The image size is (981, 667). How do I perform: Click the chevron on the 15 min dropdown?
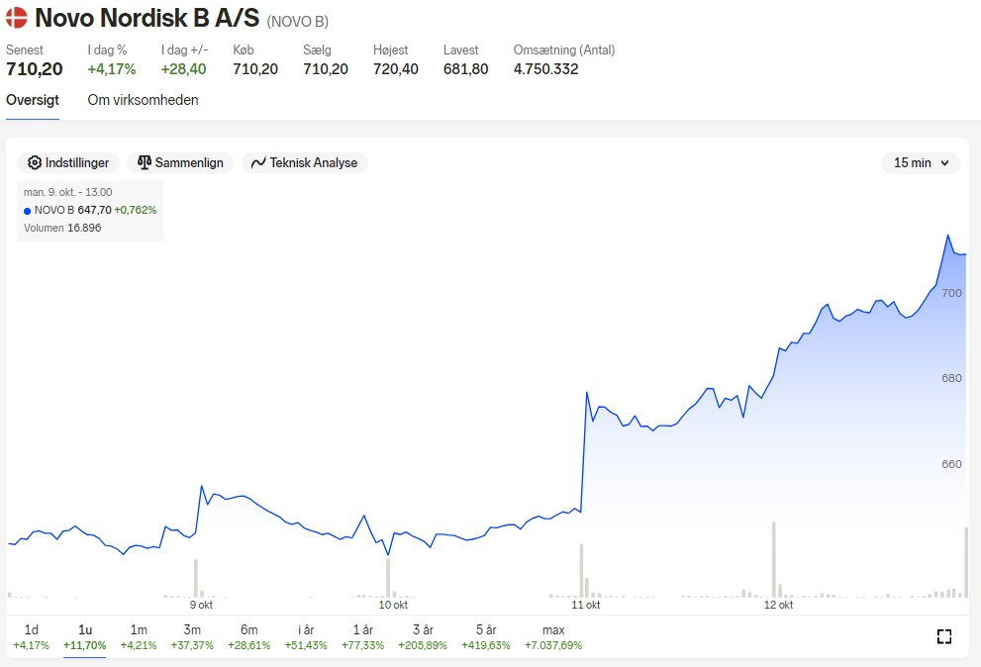pyautogui.click(x=944, y=163)
